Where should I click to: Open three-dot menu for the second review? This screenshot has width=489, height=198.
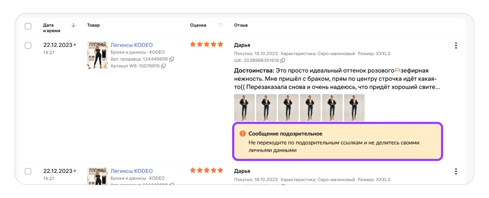point(456,172)
